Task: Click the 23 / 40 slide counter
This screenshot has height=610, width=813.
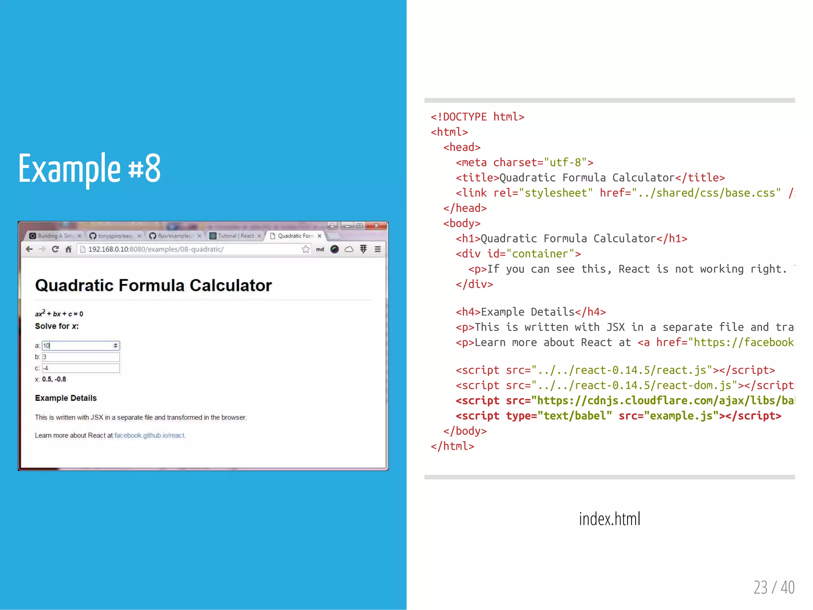Action: (774, 587)
